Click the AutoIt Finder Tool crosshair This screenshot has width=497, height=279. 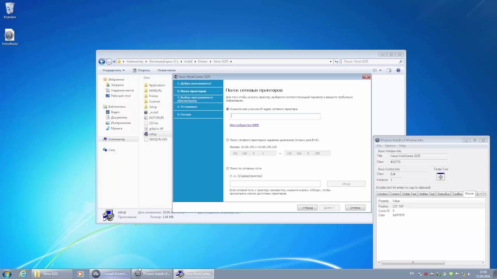tap(441, 177)
